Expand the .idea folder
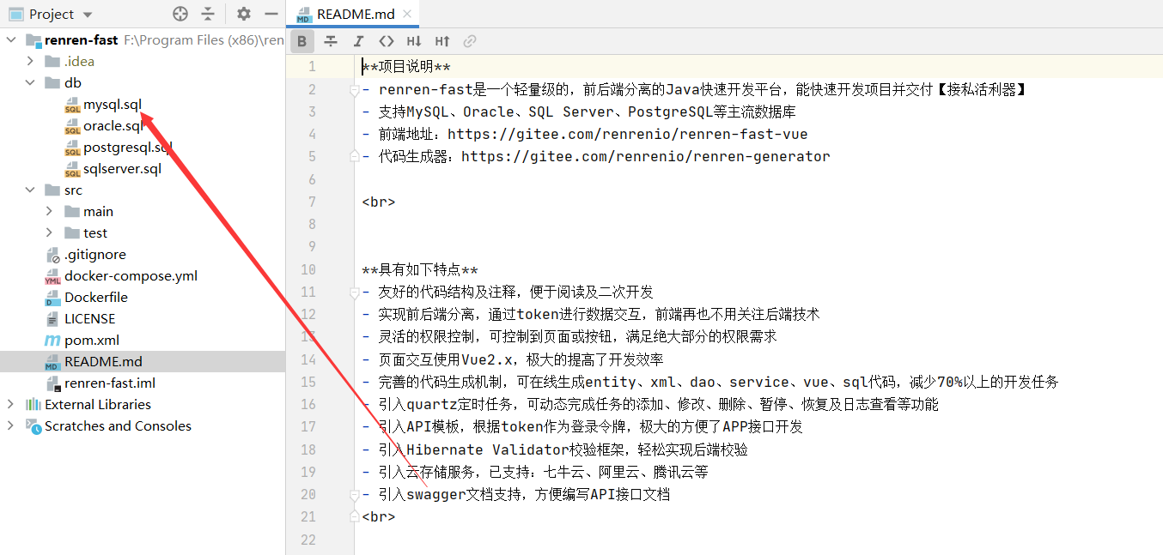The width and height of the screenshot is (1163, 555). tap(30, 61)
